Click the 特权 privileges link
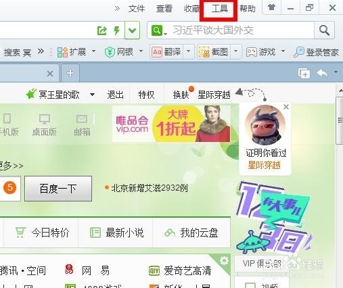The width and height of the screenshot is (343, 288). [146, 95]
